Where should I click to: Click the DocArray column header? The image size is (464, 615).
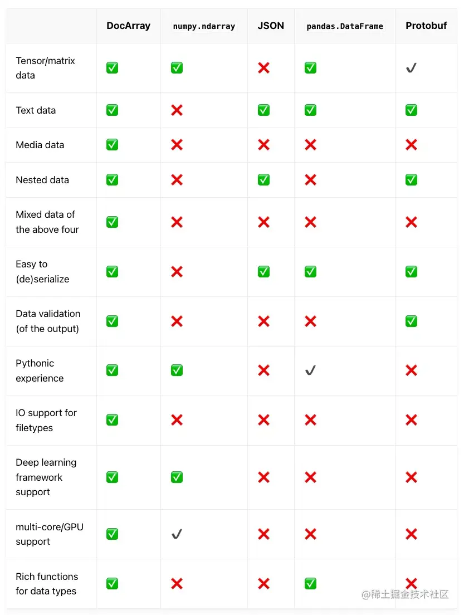point(128,26)
